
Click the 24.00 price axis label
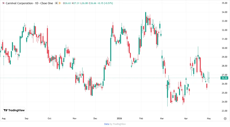(x=224, y=102)
